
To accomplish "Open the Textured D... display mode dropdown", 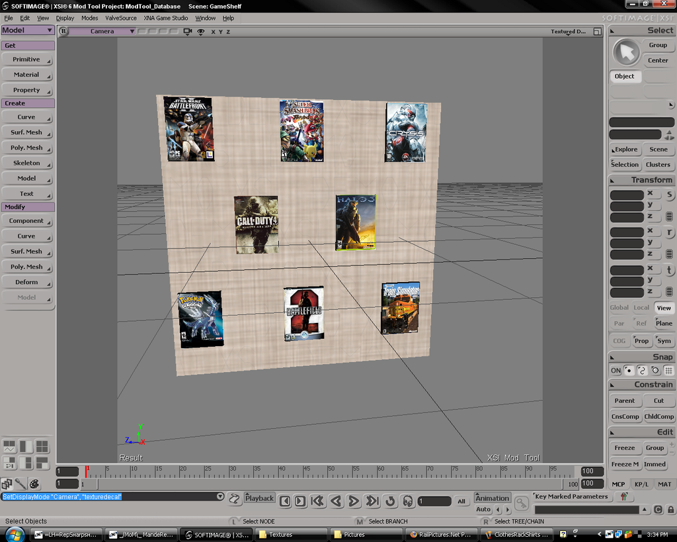I will pyautogui.click(x=568, y=32).
